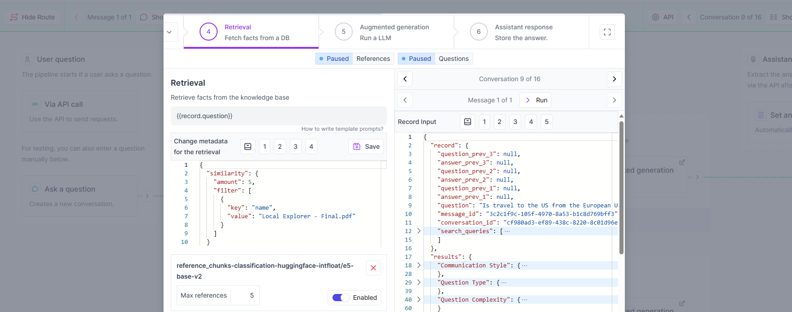Click the API settings button in background
This screenshot has width=792, height=312.
pyautogui.click(x=663, y=17)
